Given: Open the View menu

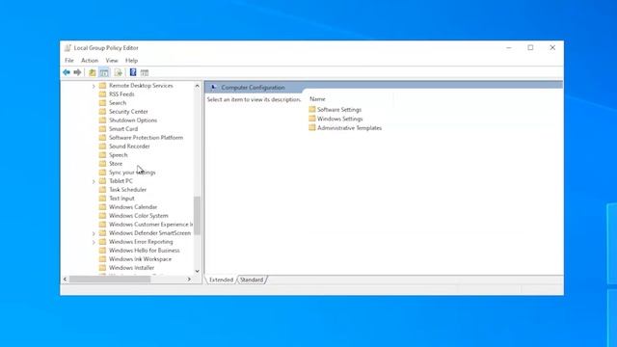Looking at the screenshot, I should pyautogui.click(x=112, y=60).
